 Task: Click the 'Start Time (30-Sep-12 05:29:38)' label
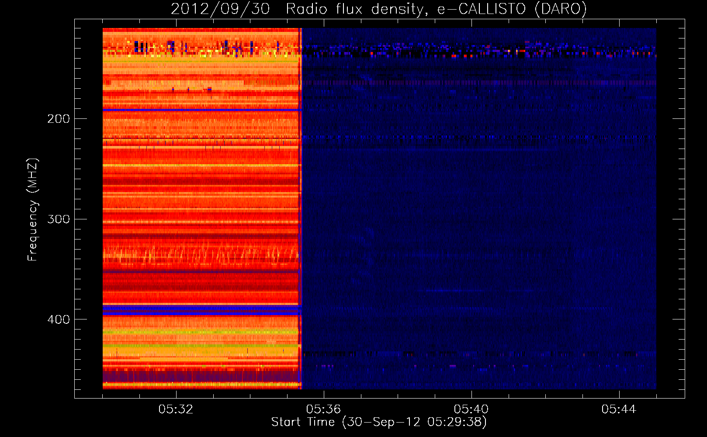click(379, 422)
